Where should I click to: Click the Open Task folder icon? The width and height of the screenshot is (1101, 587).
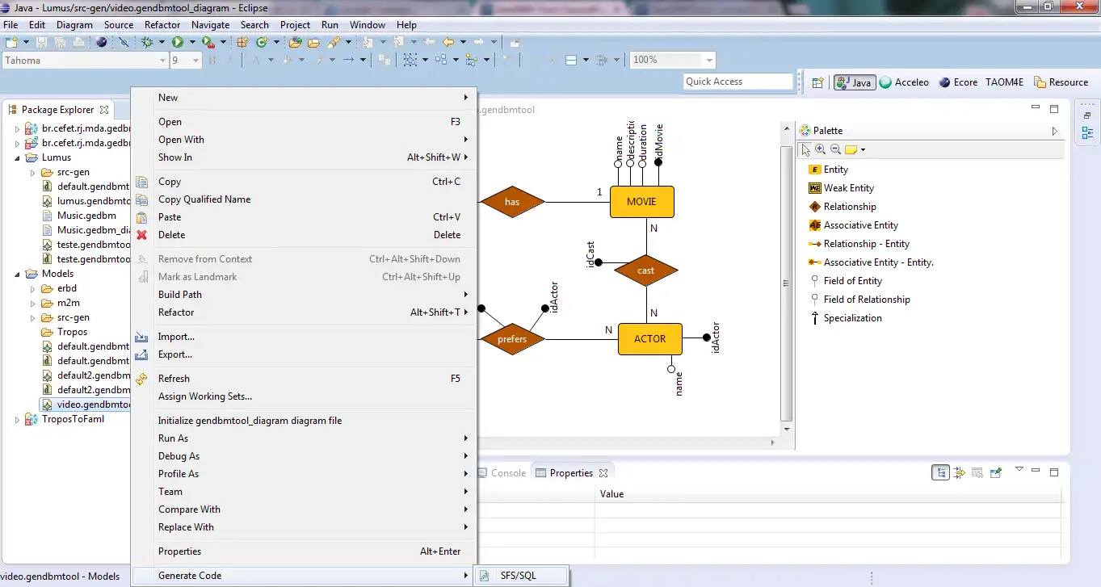[x=313, y=42]
